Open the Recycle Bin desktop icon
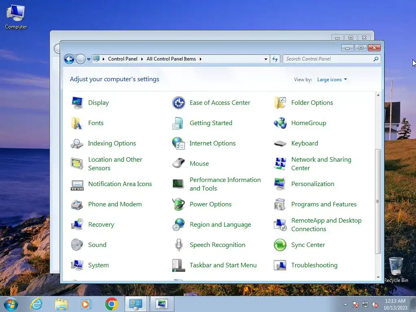 (396, 270)
